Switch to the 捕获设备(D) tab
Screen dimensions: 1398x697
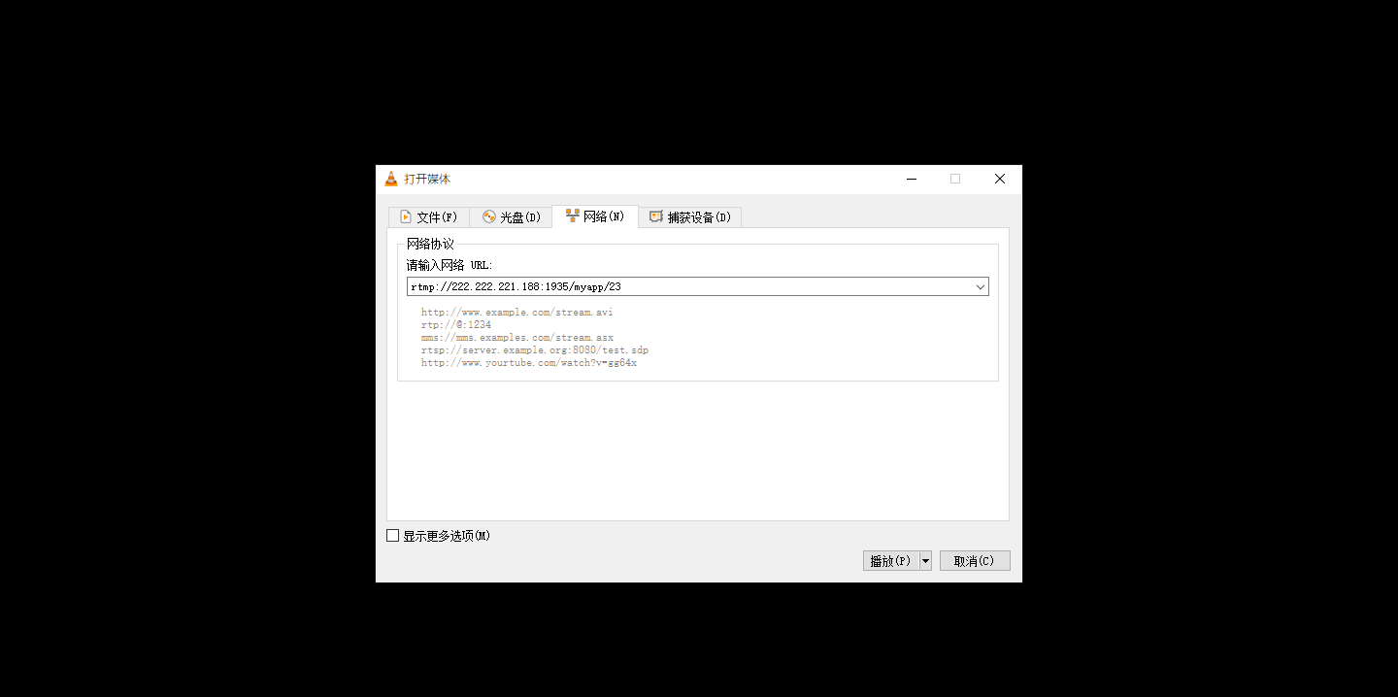(x=695, y=216)
